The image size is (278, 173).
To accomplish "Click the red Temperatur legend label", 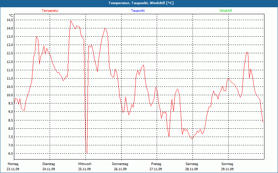I will coord(50,11).
